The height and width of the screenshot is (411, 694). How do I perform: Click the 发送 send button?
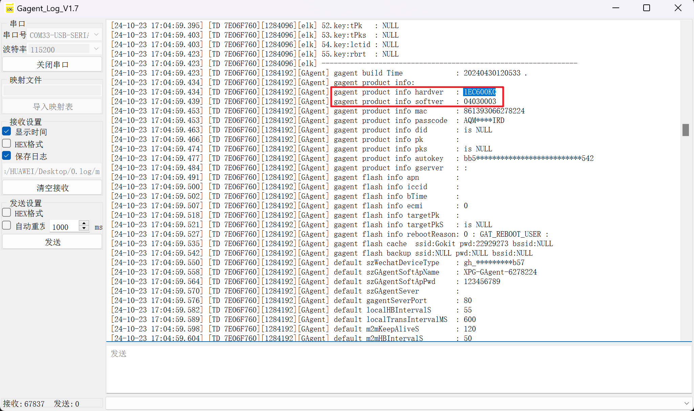pos(52,242)
